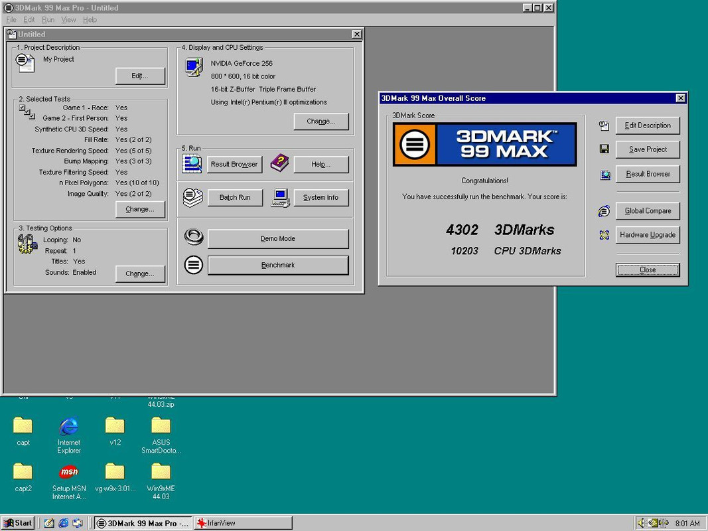Viewport: 708px width, 531px height.
Task: Click the 8:01 AM system clock
Action: point(687,523)
